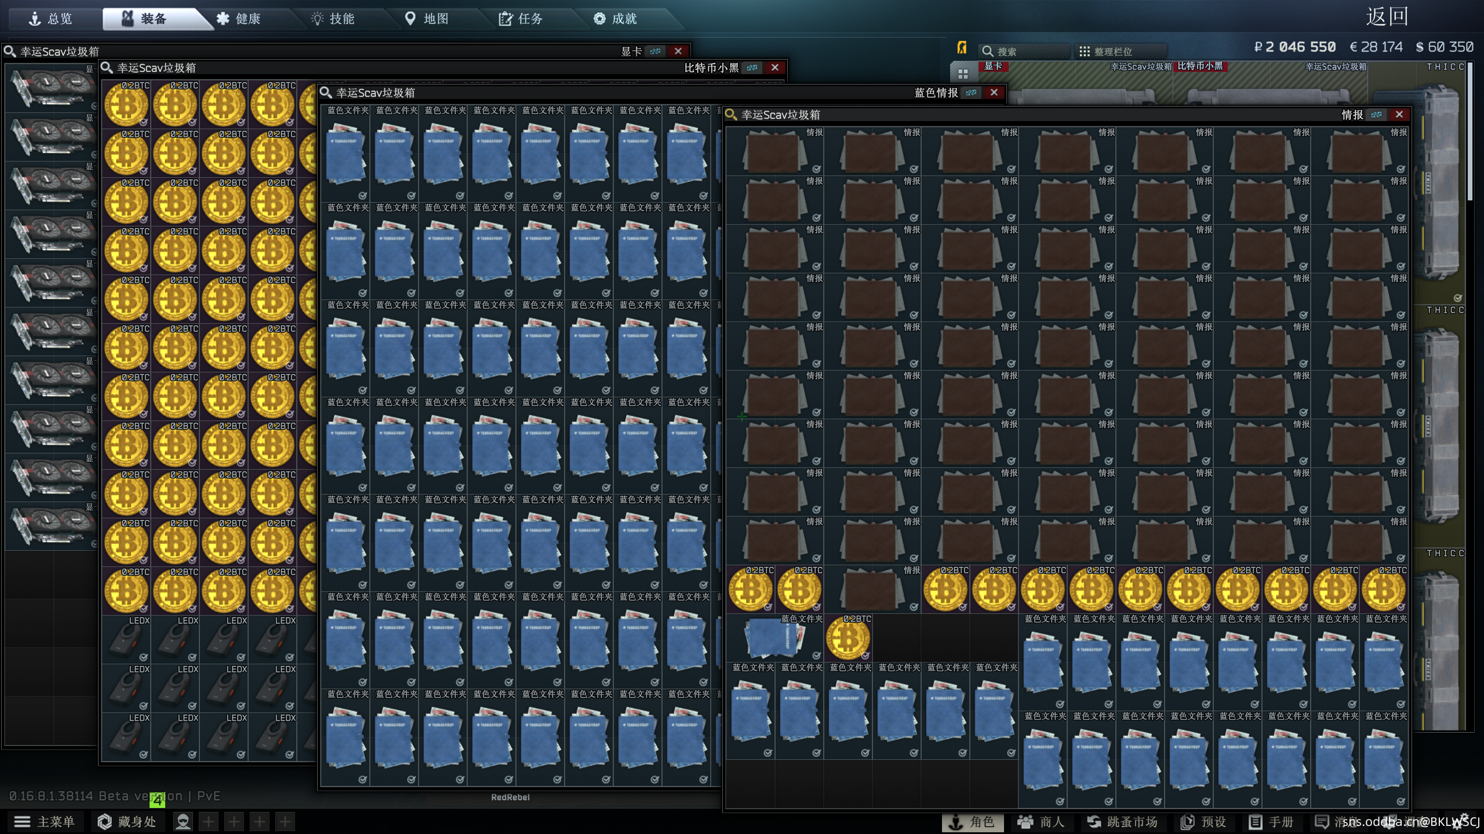
Task: Close the 蓝色情报 junk box window
Action: [994, 93]
